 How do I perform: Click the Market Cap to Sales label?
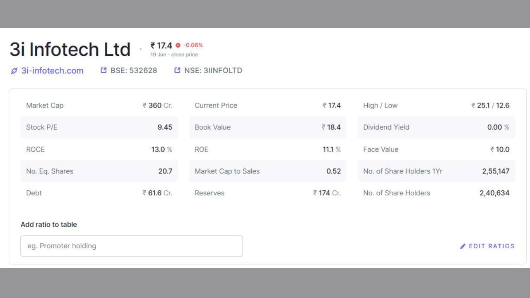point(227,171)
